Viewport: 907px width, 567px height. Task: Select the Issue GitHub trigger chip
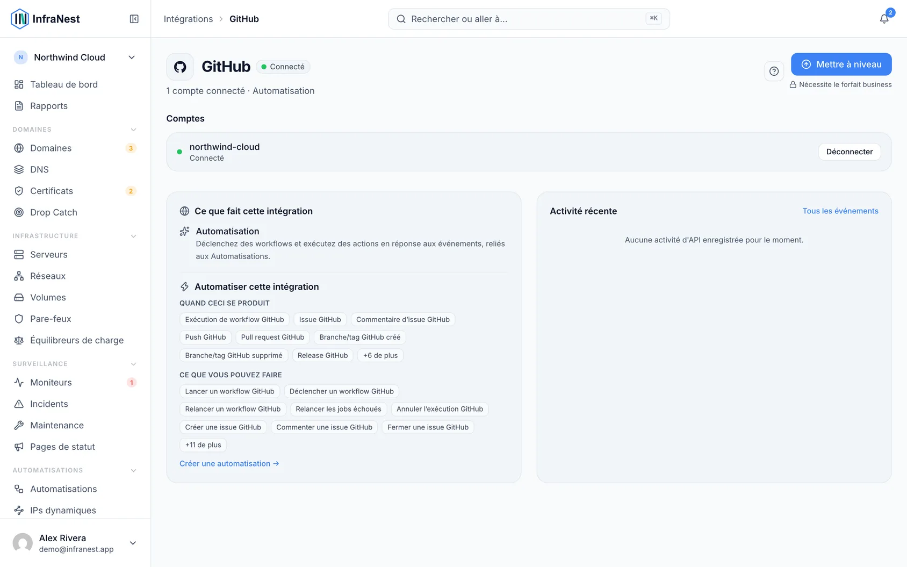click(320, 319)
